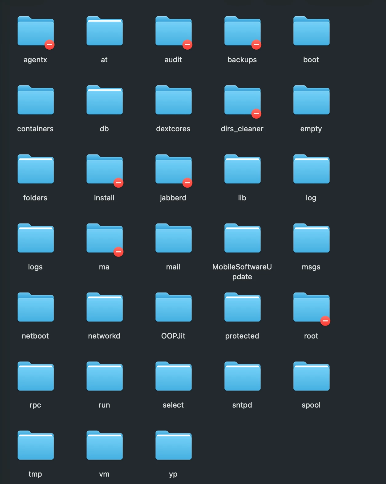Click the install folder icon
The height and width of the screenshot is (484, 386).
tap(105, 169)
